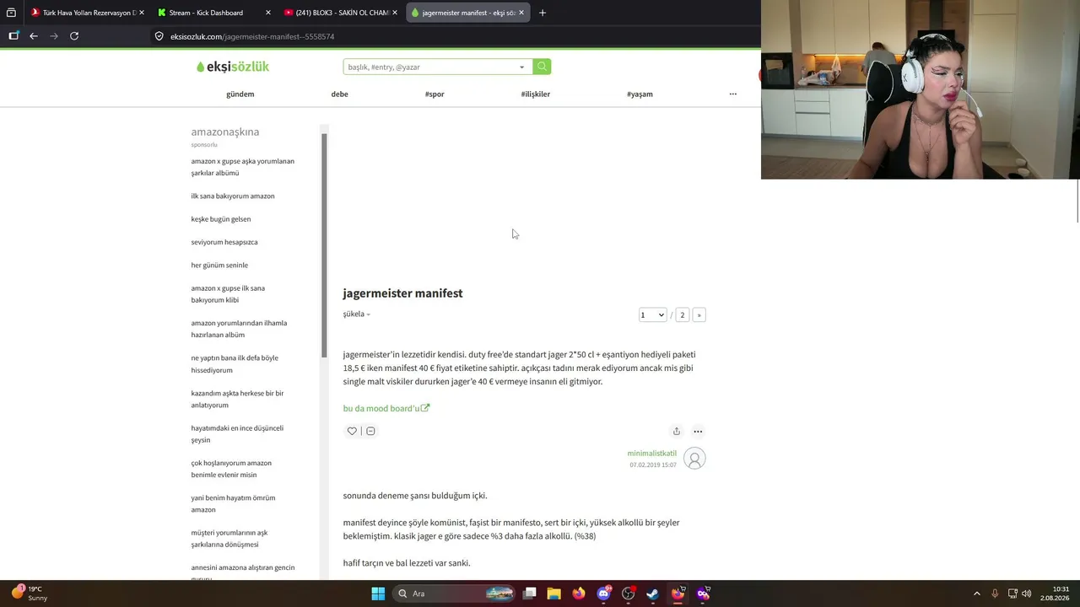Open the three-dot menu on the entry

pos(698,431)
